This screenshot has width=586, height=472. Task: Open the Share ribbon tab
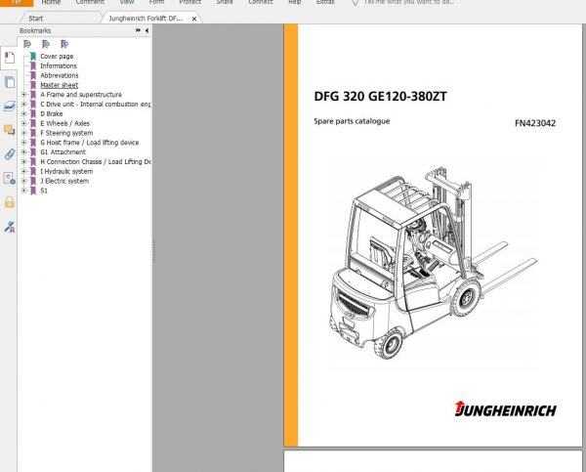[x=225, y=2]
